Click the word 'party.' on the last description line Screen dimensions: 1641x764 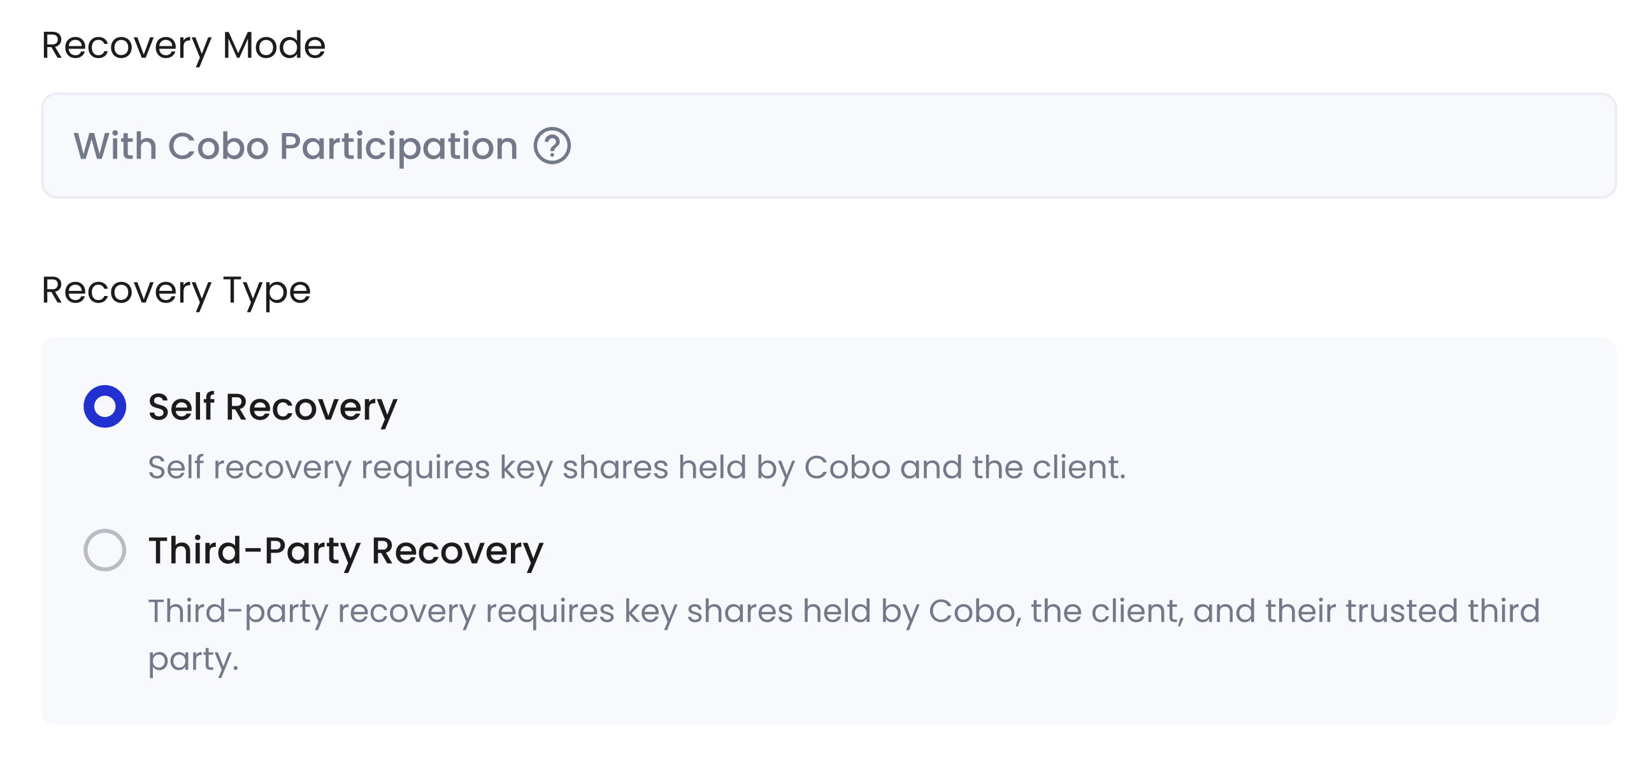[x=194, y=660]
